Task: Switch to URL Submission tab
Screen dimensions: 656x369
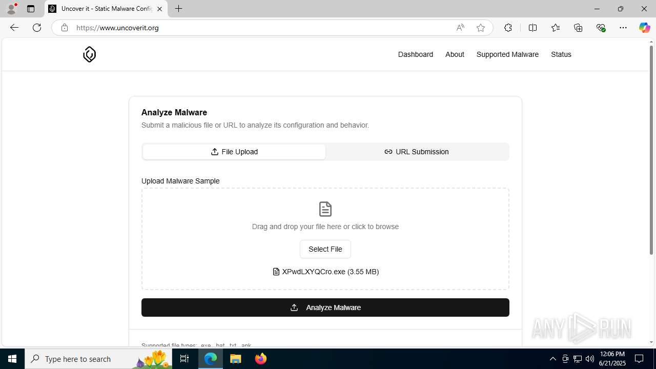Action: 417,152
